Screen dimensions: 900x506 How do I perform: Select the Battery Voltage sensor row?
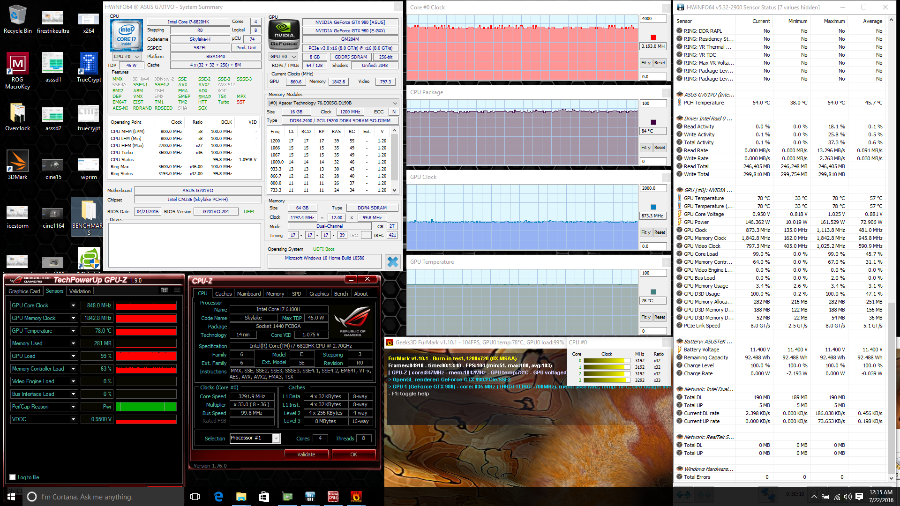(x=780, y=350)
